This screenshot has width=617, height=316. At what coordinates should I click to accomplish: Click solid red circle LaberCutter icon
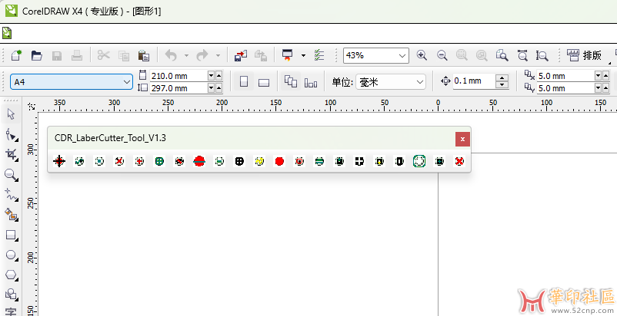(279, 161)
